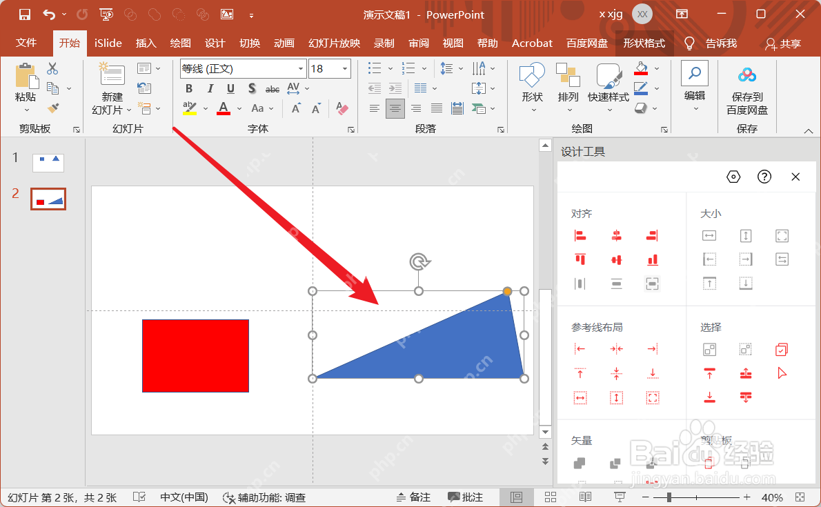Open the font name dropdown
Image resolution: width=821 pixels, height=507 pixels.
[301, 68]
